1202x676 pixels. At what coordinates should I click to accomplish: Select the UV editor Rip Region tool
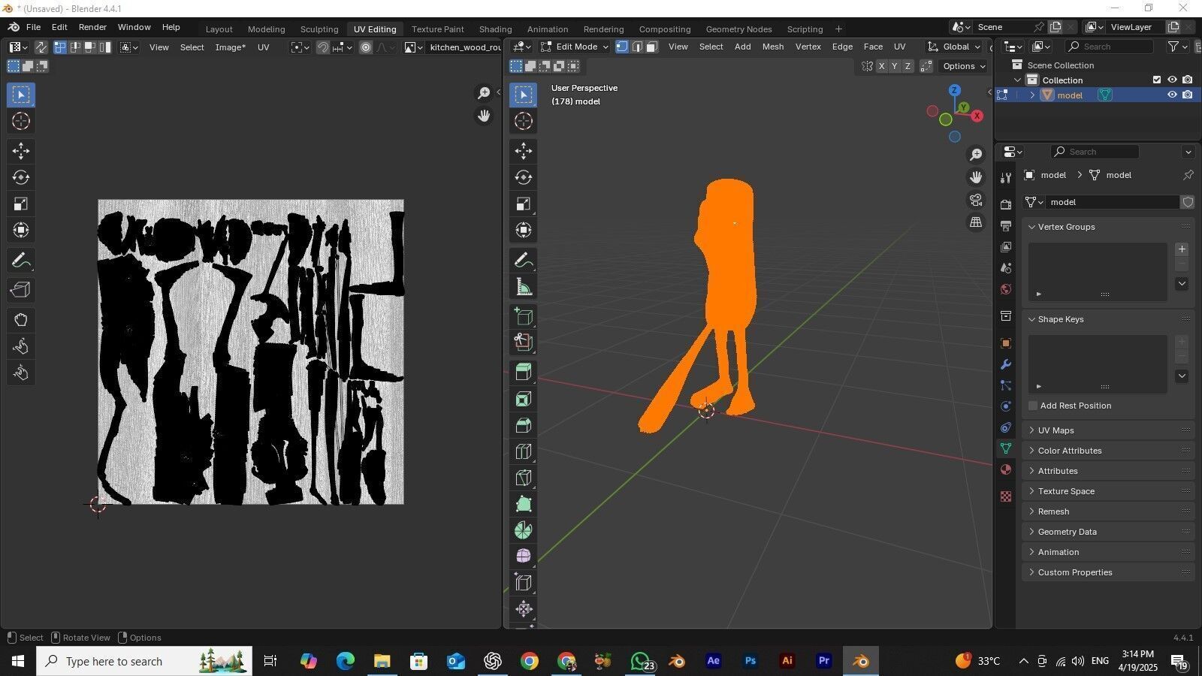[21, 290]
